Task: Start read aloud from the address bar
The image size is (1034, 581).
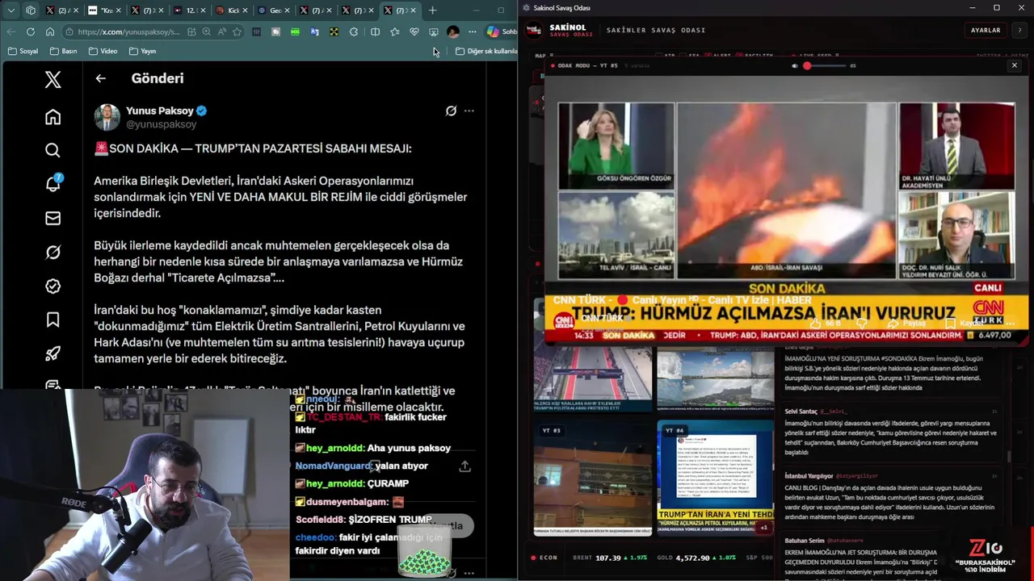Action: tap(221, 31)
